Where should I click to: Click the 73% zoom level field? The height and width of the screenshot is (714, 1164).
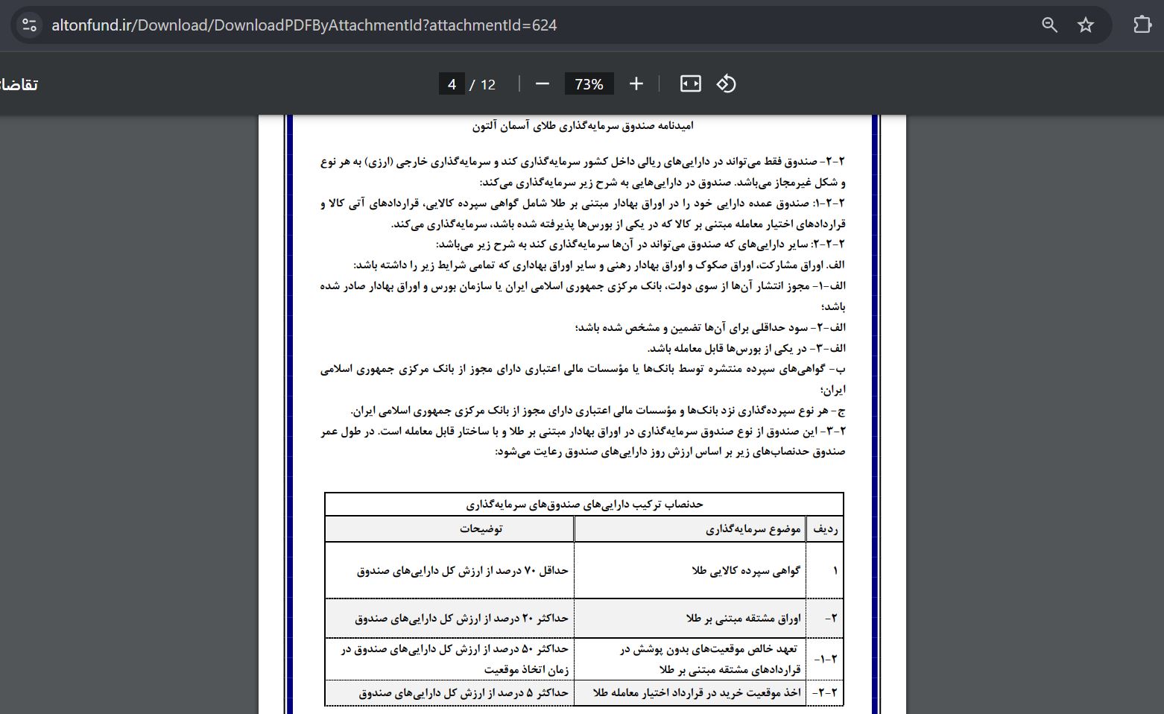589,84
